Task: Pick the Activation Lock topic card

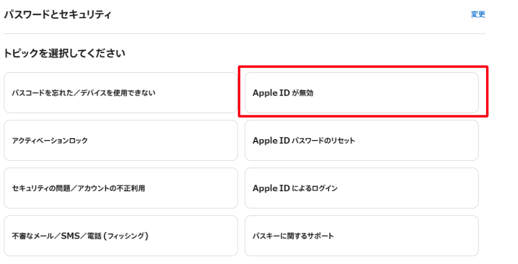Action: [120, 140]
